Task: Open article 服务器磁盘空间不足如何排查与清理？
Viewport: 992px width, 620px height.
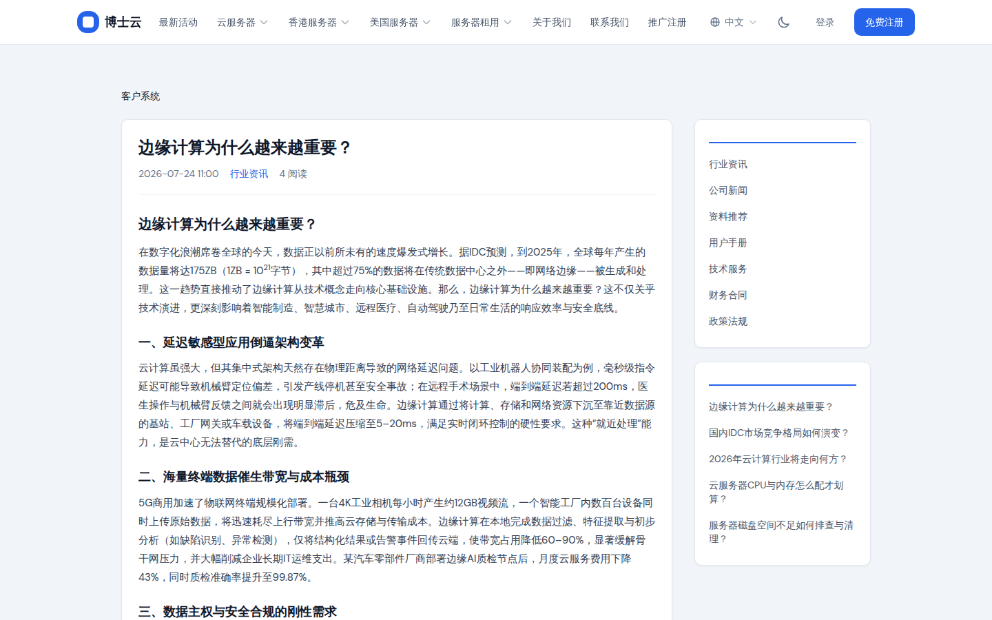Action: [x=781, y=532]
